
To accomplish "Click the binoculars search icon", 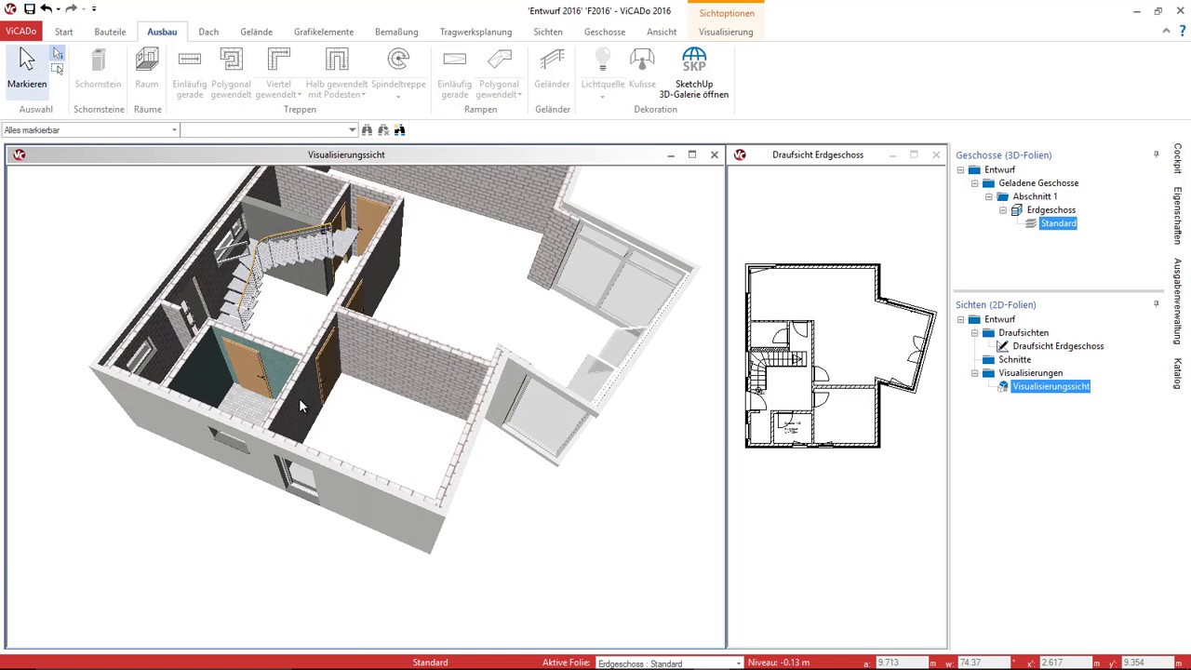I will click(368, 130).
